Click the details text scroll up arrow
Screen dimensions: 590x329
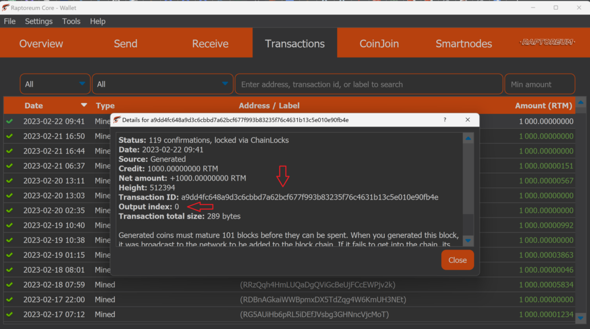[468, 139]
